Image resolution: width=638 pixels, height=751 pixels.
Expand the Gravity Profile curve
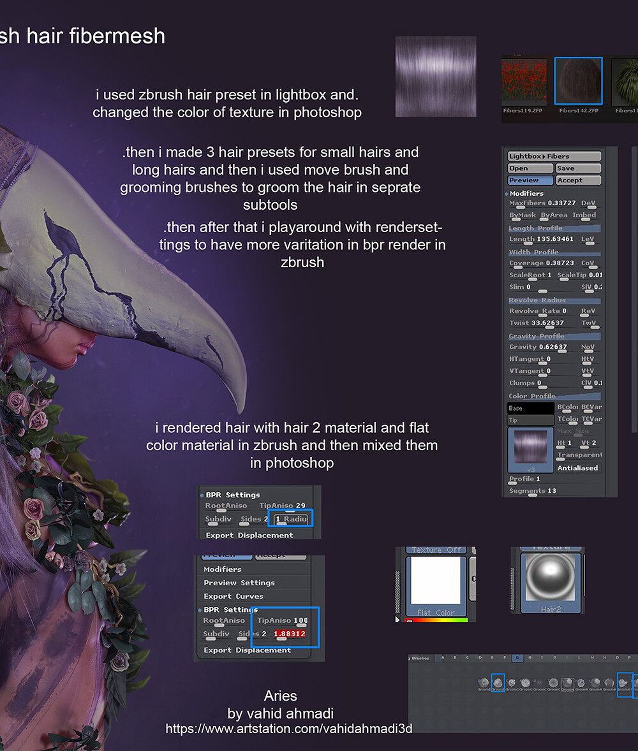click(x=554, y=336)
